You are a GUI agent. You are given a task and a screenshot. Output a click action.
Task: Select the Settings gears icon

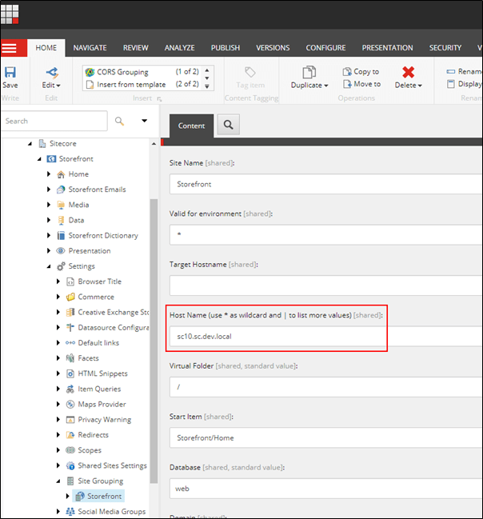pos(61,266)
